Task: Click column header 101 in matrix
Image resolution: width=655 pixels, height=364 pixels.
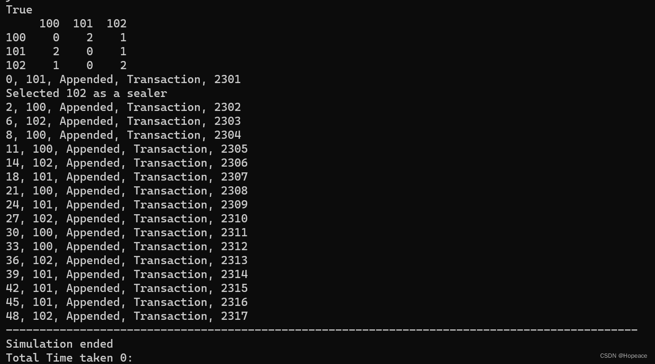Action: [x=83, y=24]
